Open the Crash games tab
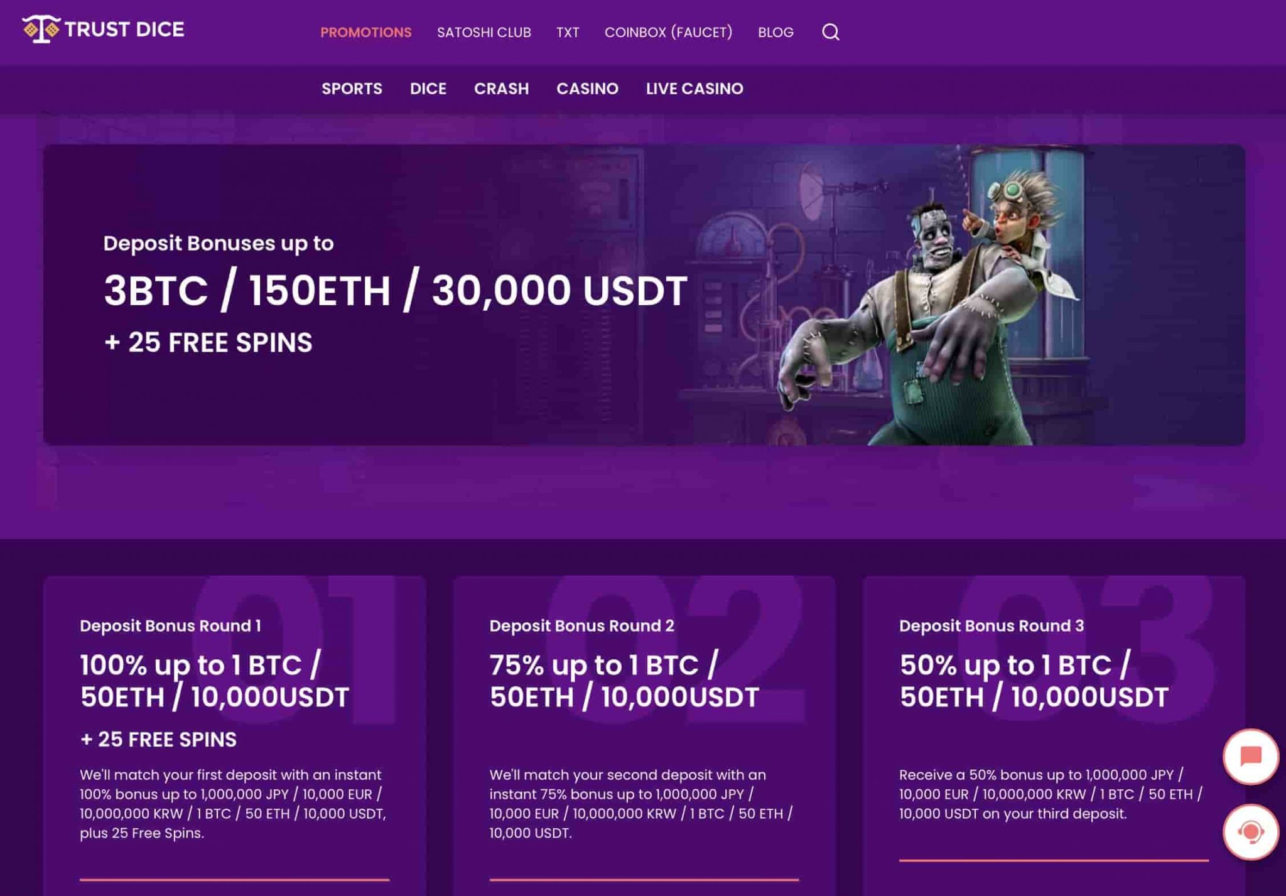This screenshot has height=896, width=1286. click(501, 89)
